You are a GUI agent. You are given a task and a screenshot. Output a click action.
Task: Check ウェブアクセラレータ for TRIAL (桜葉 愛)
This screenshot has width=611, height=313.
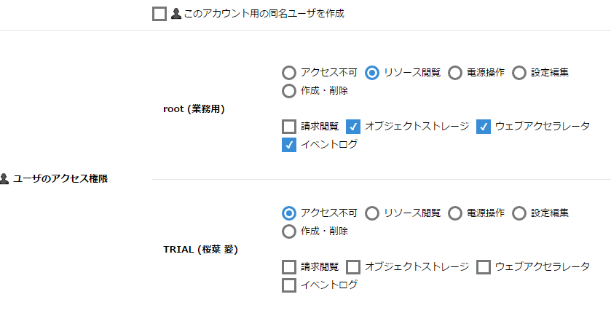pos(484,267)
